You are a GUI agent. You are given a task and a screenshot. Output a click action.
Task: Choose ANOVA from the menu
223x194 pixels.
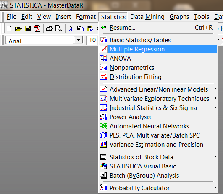[x=158, y=59]
